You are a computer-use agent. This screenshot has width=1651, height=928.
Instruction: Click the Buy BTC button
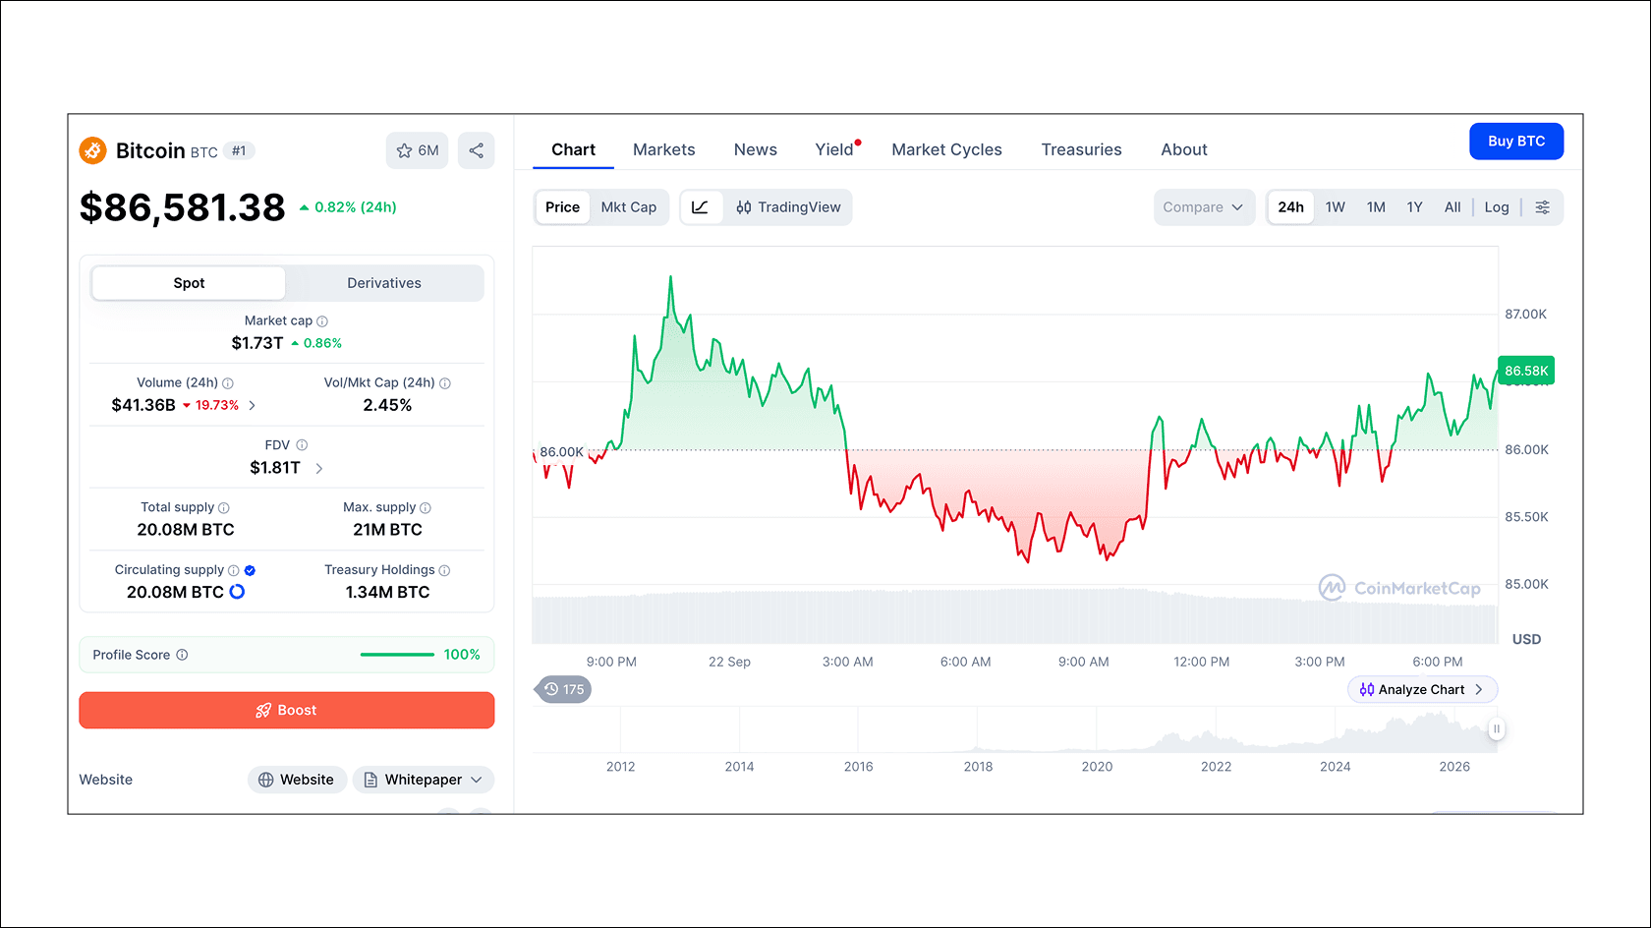pos(1516,141)
